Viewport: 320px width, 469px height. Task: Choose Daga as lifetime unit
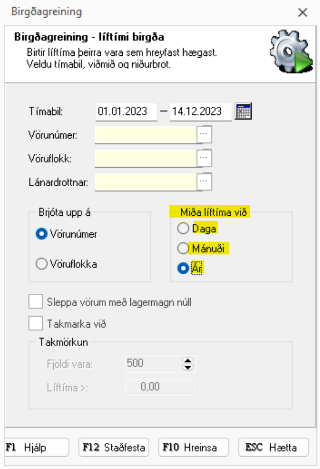click(x=183, y=229)
